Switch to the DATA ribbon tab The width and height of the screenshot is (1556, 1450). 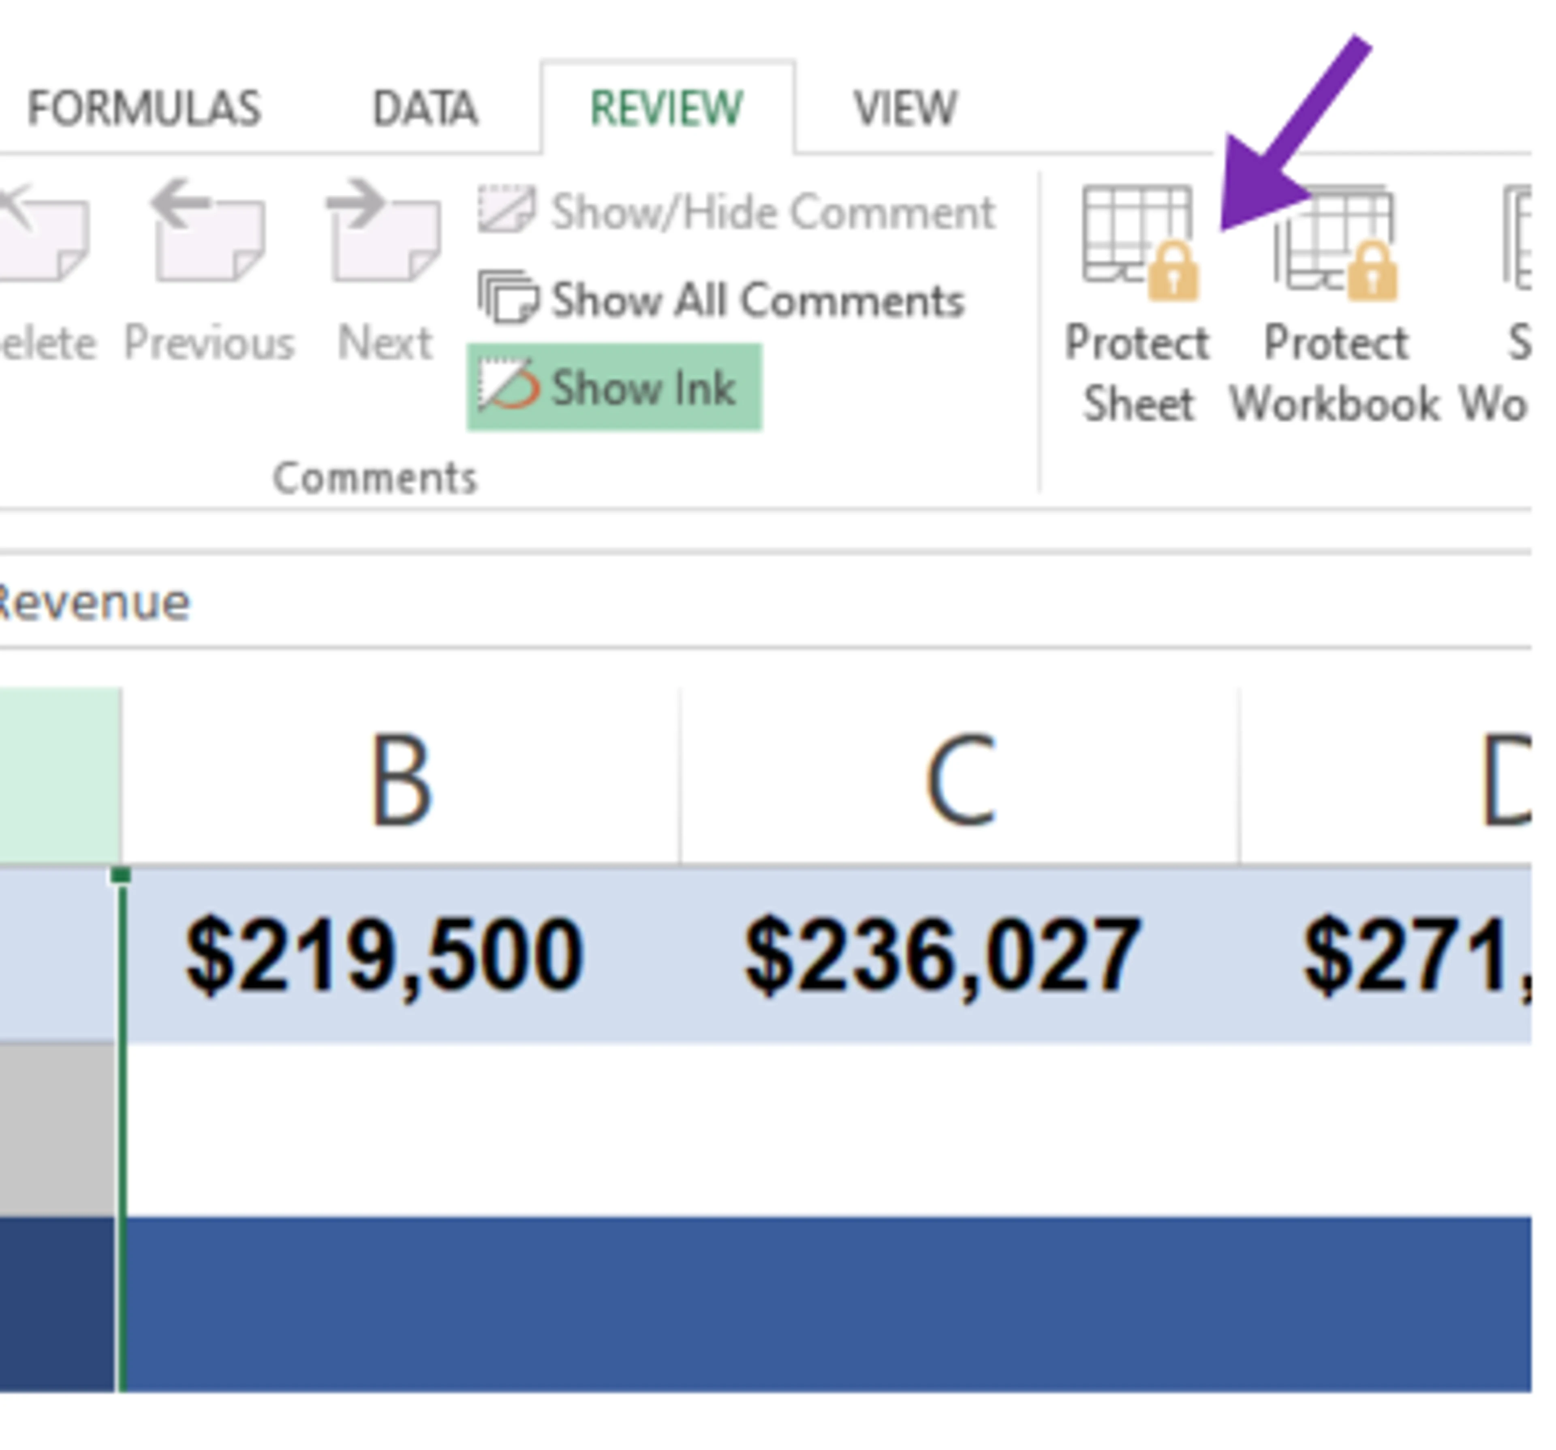point(425,108)
